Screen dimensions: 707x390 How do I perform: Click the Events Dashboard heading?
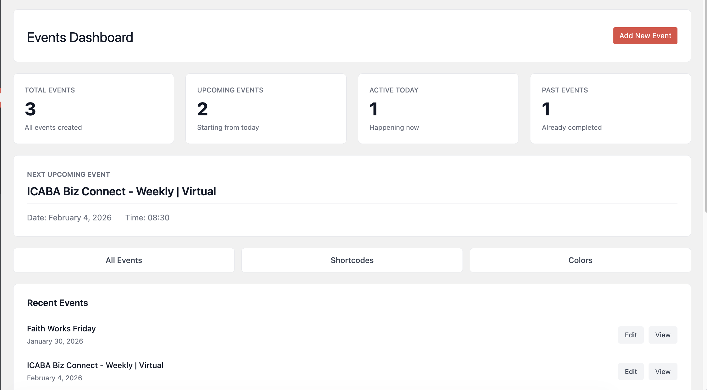pos(80,37)
